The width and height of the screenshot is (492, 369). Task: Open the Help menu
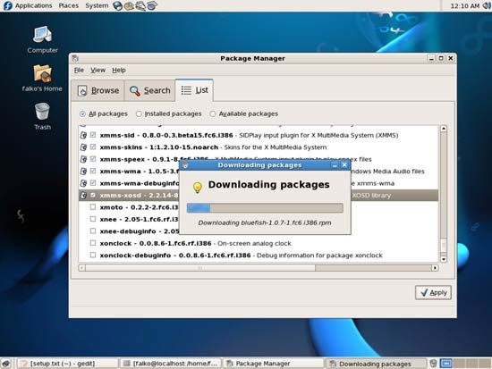(119, 71)
